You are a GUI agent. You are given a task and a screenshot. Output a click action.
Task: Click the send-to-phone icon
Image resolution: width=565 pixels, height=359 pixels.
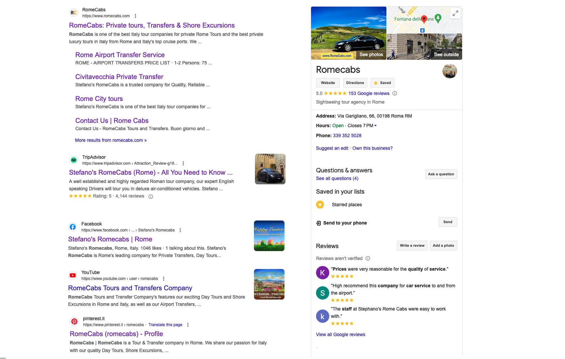(318, 223)
